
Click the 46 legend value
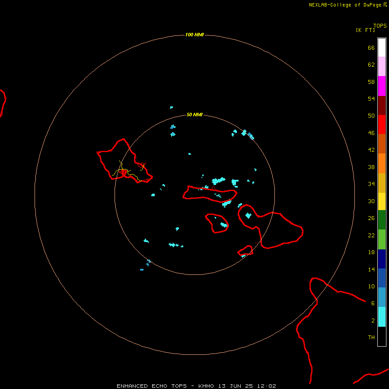(371, 133)
